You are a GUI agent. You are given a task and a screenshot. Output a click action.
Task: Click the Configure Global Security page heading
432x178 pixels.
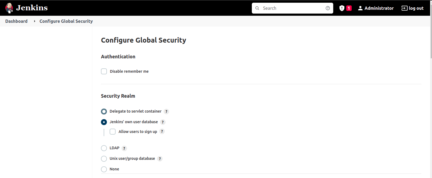tap(144, 40)
